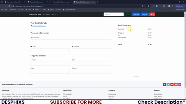Click the Email input field
Viewport: 186px width, 104px height.
(50, 50)
